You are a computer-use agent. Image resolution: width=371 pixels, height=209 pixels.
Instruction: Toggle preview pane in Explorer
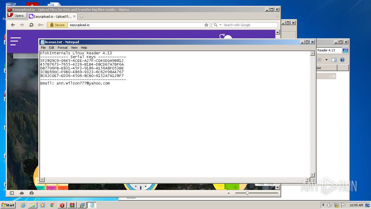click(334, 60)
